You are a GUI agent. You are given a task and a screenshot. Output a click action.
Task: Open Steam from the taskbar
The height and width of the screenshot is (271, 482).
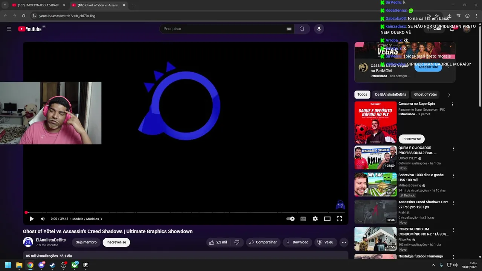pyautogui.click(x=52, y=265)
